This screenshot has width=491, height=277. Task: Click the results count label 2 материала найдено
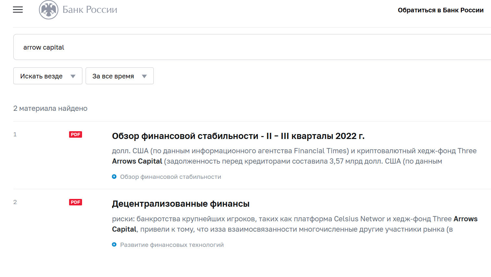click(50, 108)
